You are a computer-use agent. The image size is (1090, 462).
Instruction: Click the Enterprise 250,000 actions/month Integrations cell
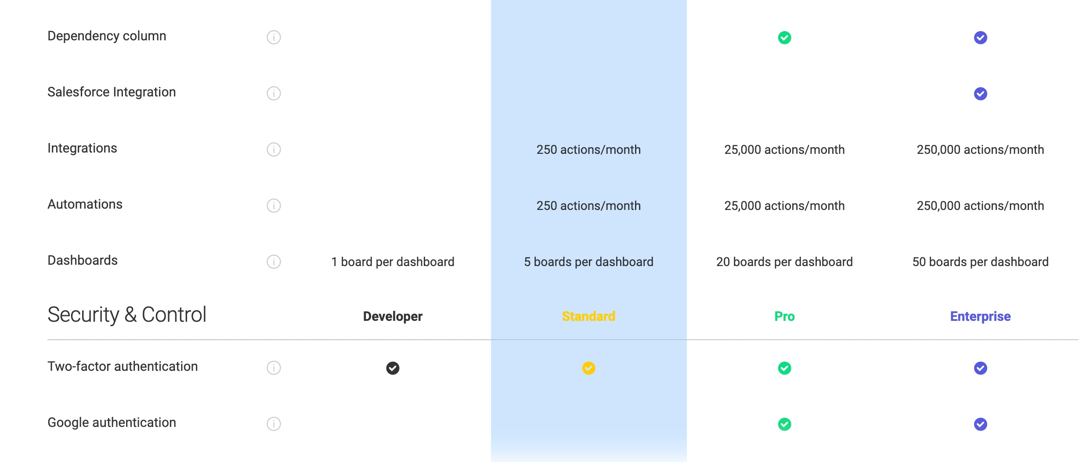[x=980, y=149]
